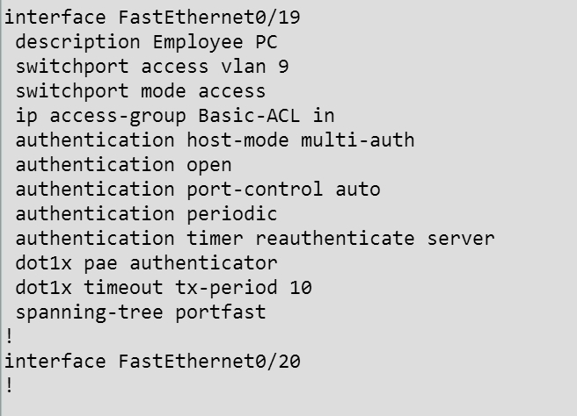This screenshot has height=416, width=577.
Task: Click the word 'reauthenticate'
Action: click(335, 239)
